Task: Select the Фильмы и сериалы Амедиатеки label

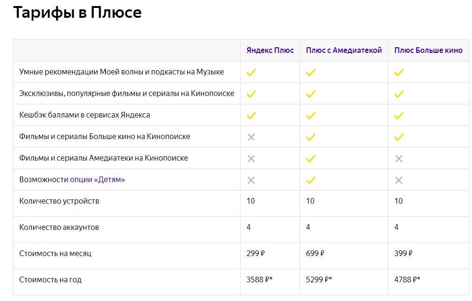Action: (104, 158)
